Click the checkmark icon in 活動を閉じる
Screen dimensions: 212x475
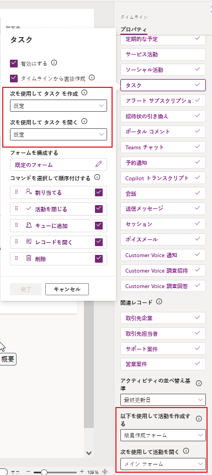[29, 208]
